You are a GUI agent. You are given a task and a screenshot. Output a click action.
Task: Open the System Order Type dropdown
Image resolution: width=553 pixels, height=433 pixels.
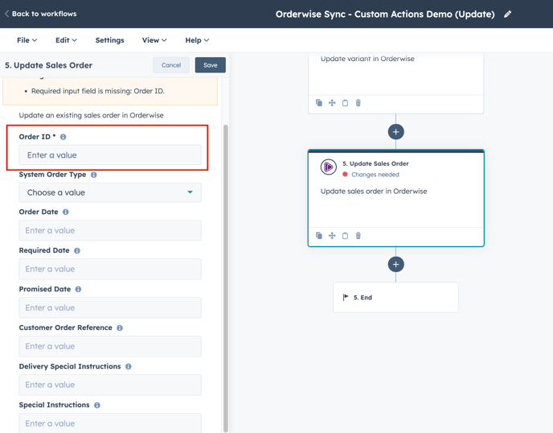pyautogui.click(x=110, y=192)
